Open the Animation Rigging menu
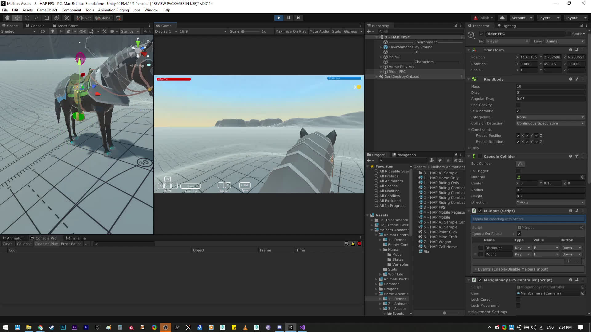This screenshot has height=332, width=591. pos(113,10)
